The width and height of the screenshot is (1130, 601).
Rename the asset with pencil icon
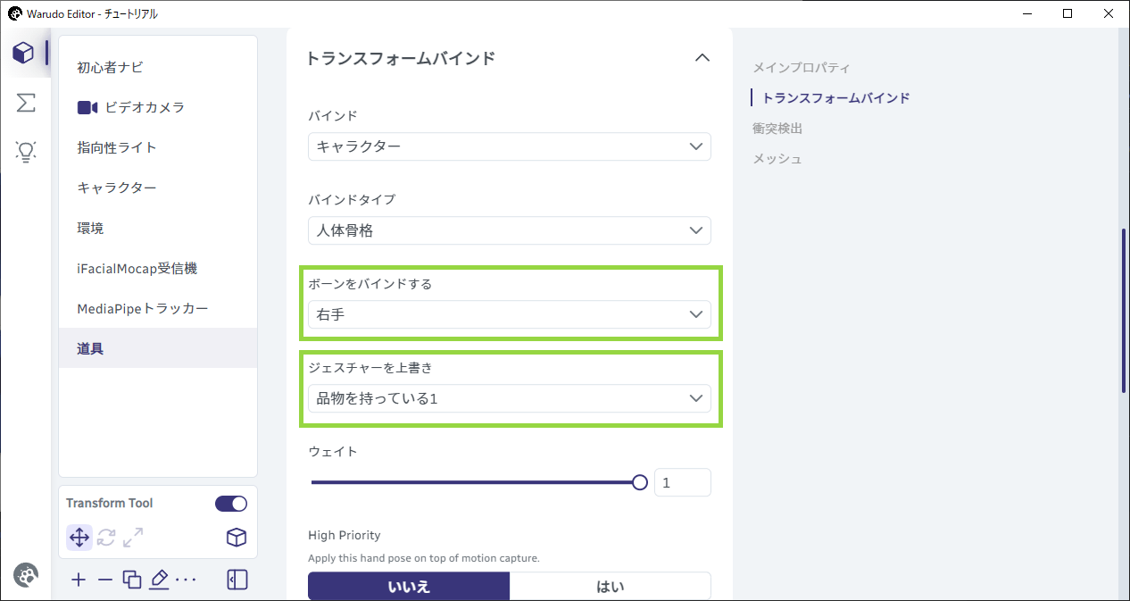159,580
